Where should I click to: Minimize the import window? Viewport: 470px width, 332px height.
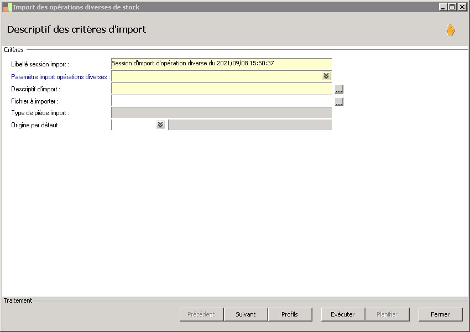(443, 7)
